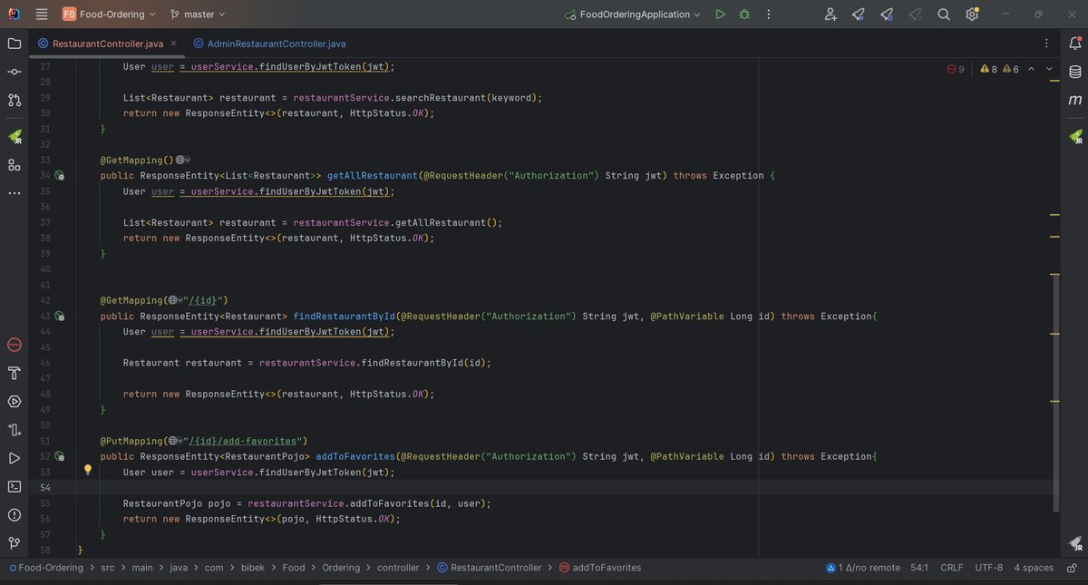Screen dimensions: 1088x585
Task: Click the UTF-8 encoding widget
Action: point(989,568)
